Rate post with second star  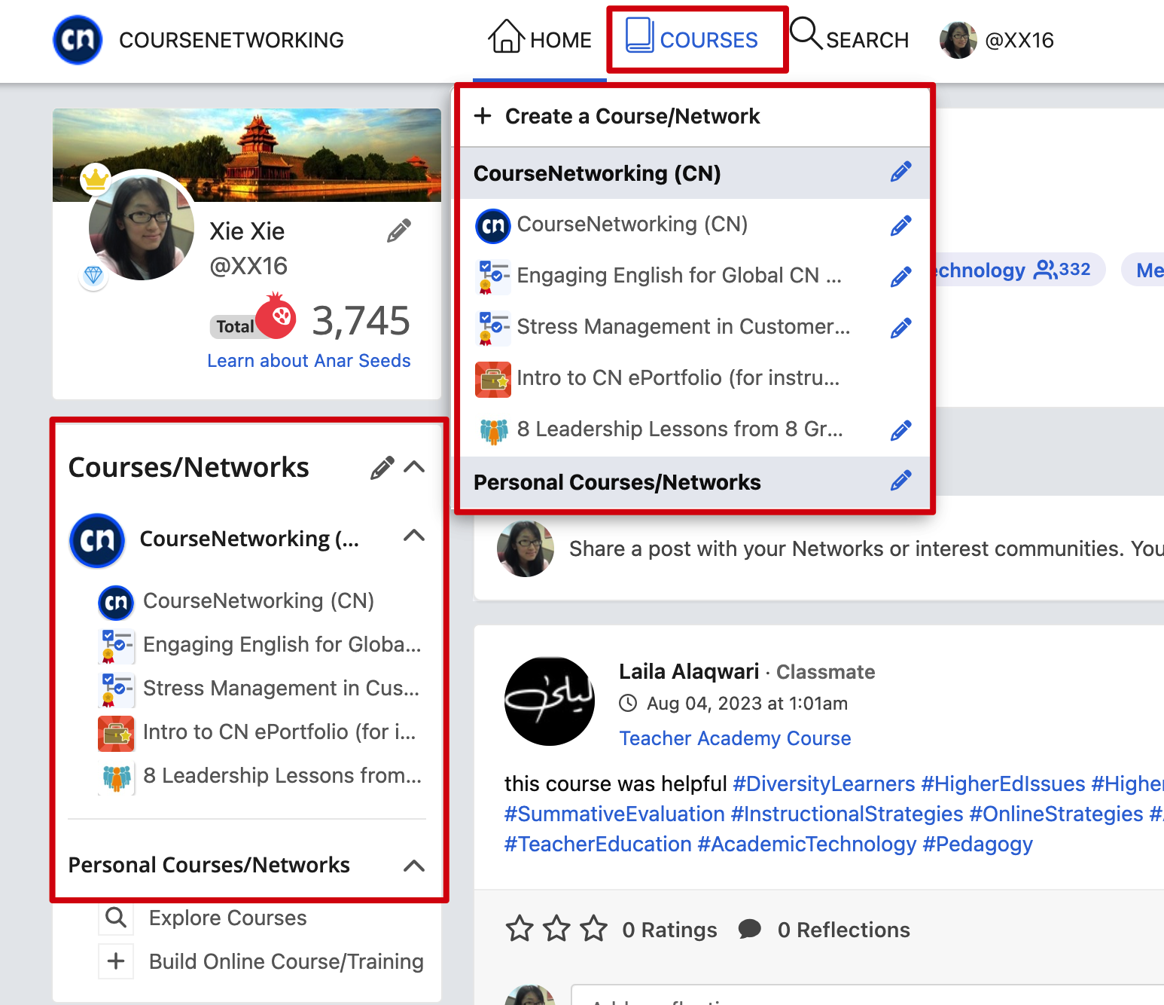[556, 928]
